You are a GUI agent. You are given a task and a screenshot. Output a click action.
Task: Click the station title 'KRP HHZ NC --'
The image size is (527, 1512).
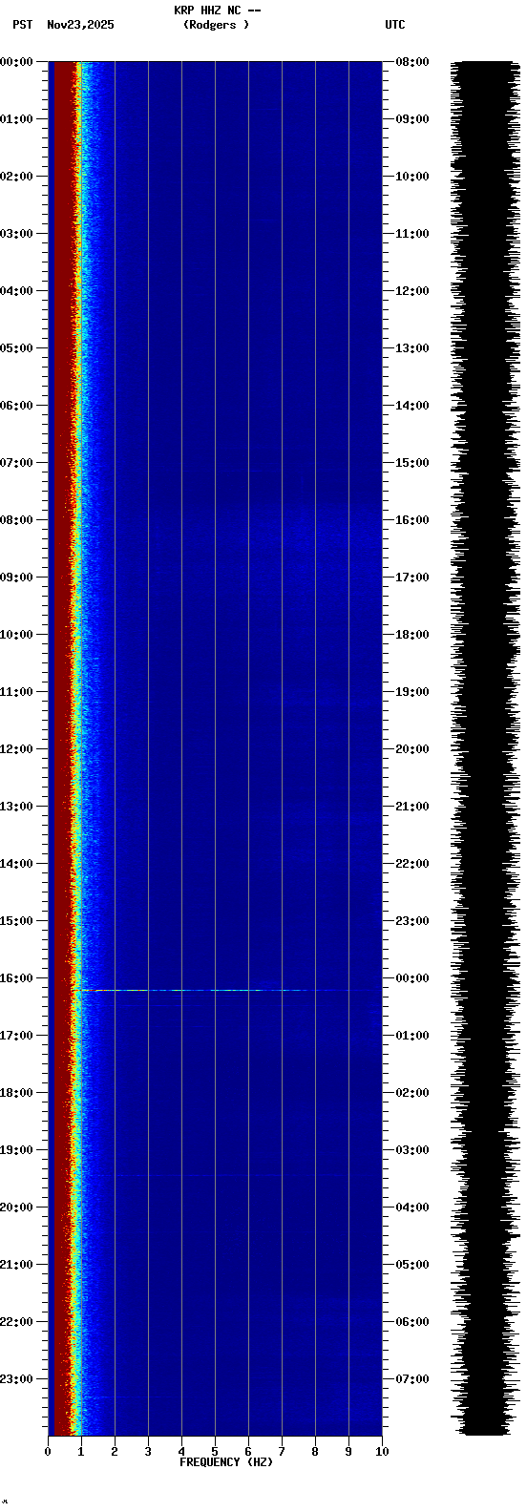[x=218, y=10]
